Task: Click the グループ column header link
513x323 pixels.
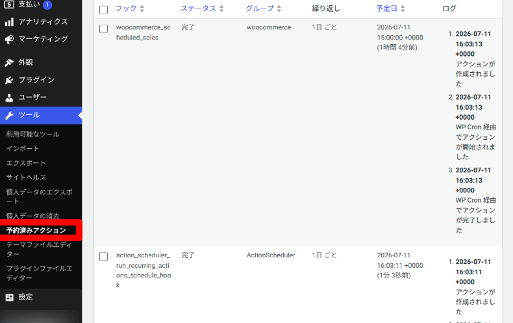Action: [260, 8]
